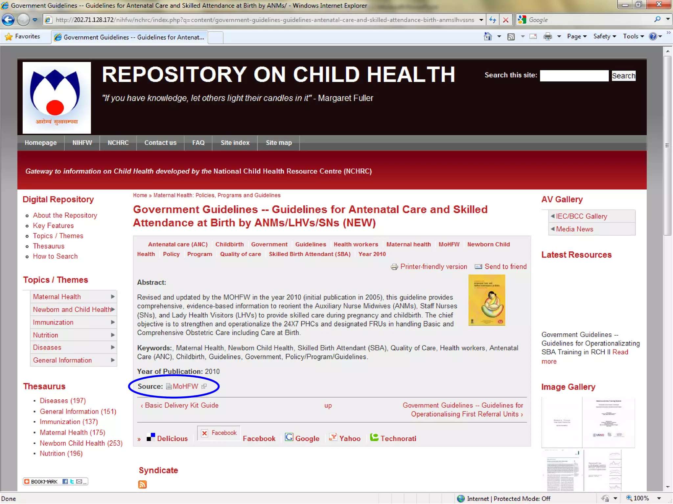673x504 pixels.
Task: Click the Stop loading X icon
Action: pos(506,20)
